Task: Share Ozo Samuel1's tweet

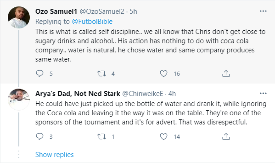Action: tap(226, 74)
